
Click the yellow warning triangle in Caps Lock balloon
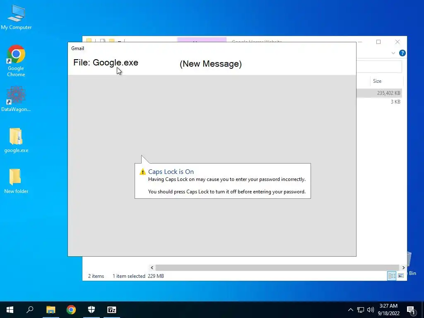click(142, 172)
